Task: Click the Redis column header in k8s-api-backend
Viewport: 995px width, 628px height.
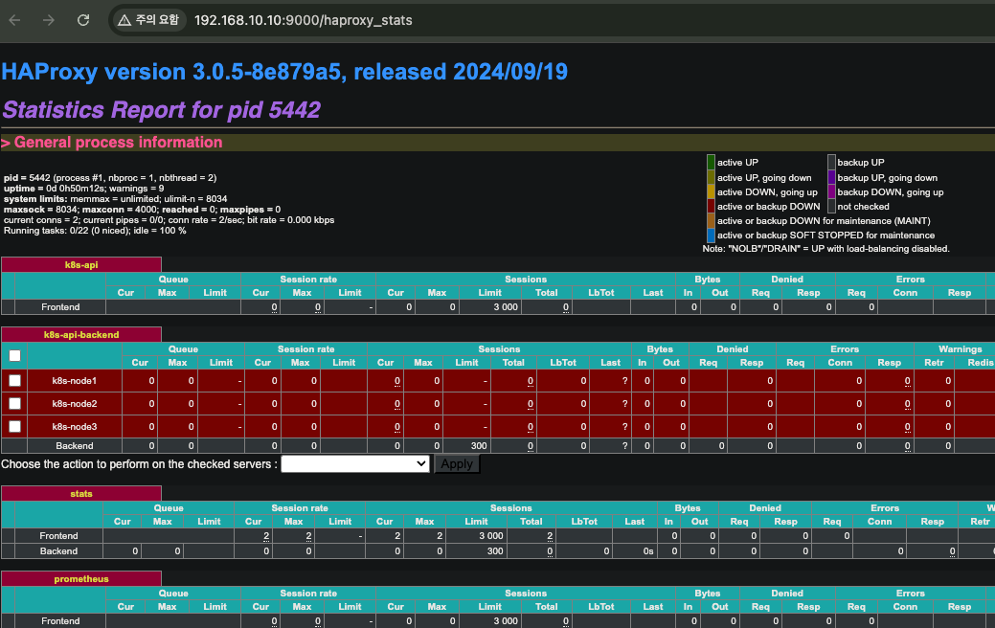Action: 981,362
